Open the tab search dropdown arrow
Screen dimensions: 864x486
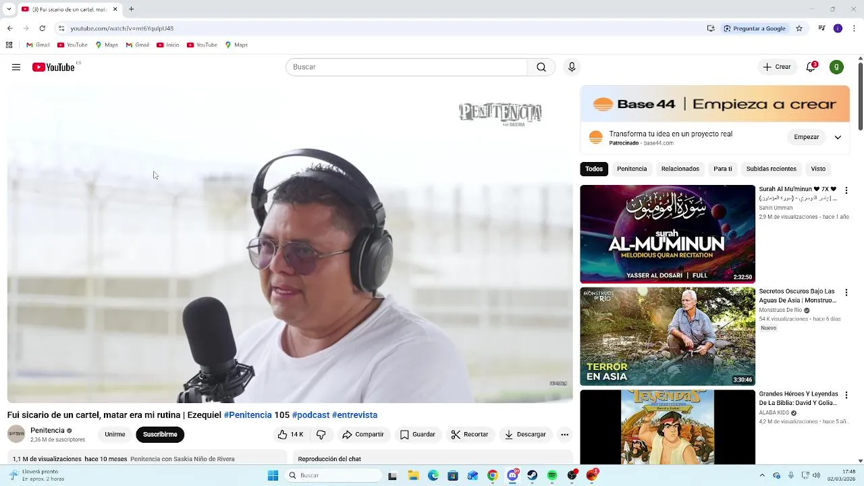pos(9,9)
